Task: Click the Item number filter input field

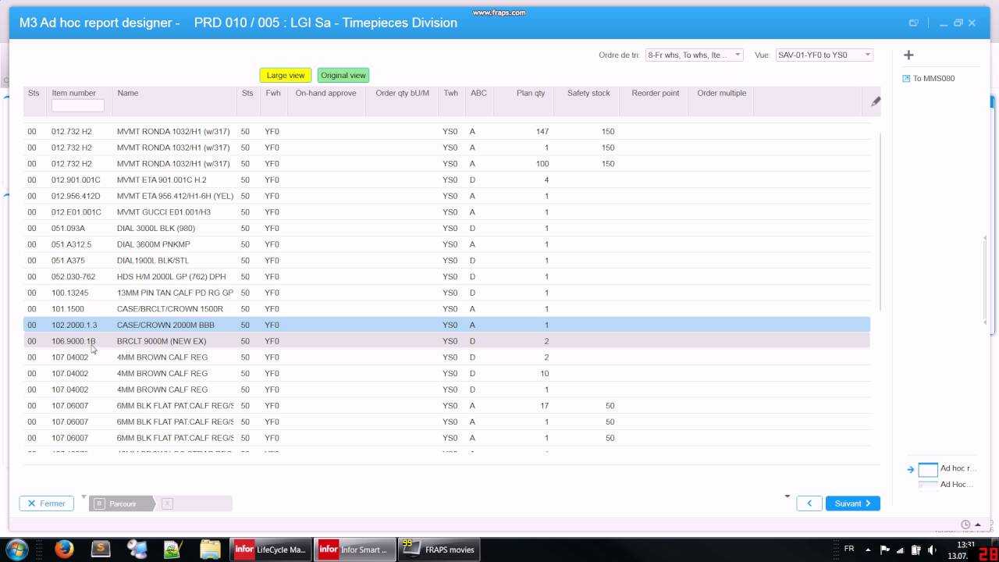Action: coord(77,105)
